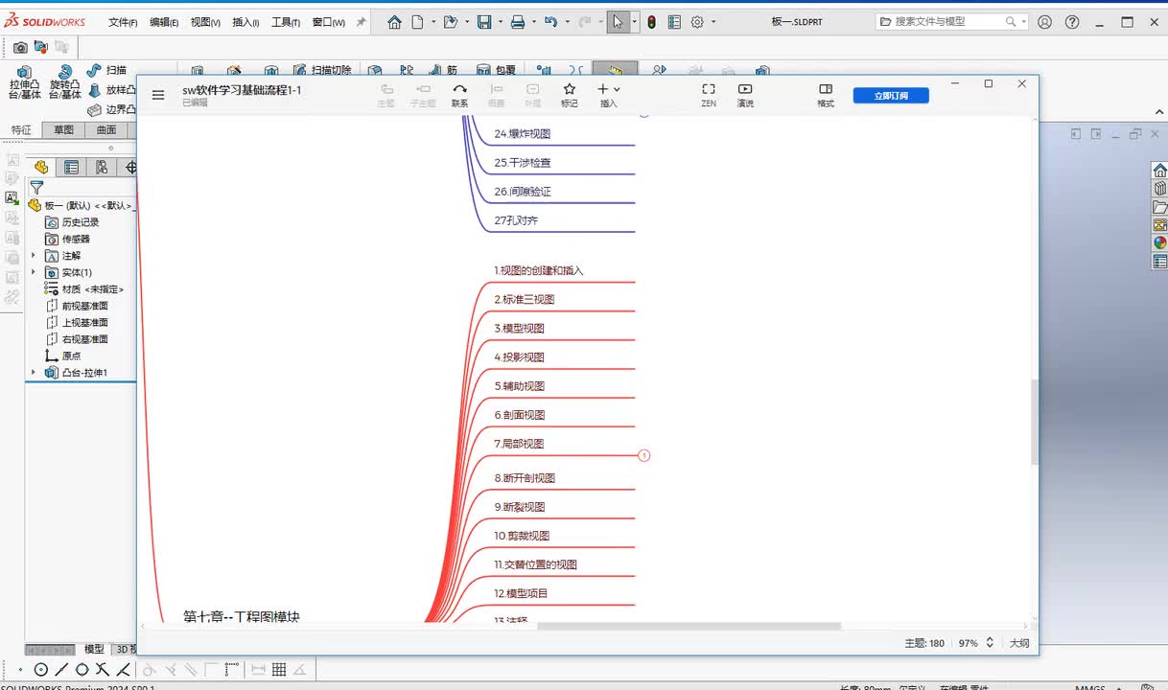Open the 窗口(W) window menu
The width and height of the screenshot is (1168, 690).
(x=329, y=22)
